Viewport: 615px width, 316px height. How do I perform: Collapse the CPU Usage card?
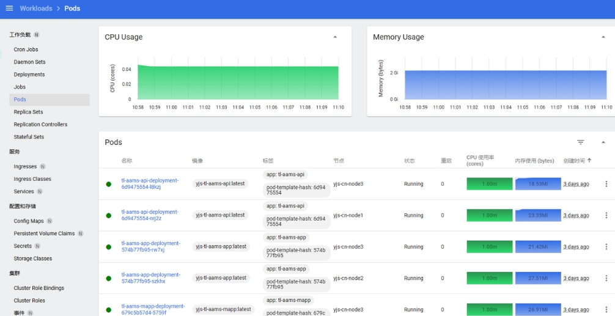tap(335, 37)
